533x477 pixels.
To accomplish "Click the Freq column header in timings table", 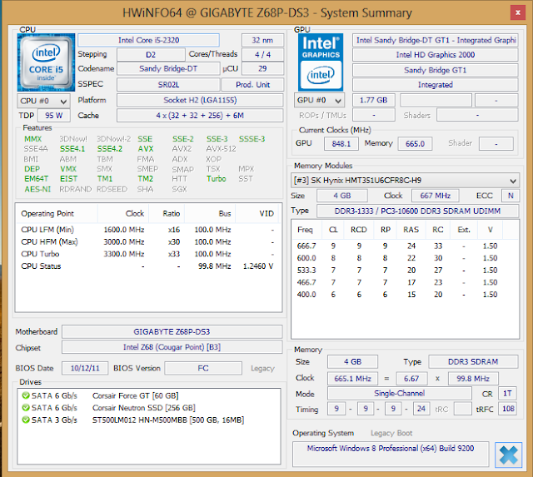I will (306, 230).
